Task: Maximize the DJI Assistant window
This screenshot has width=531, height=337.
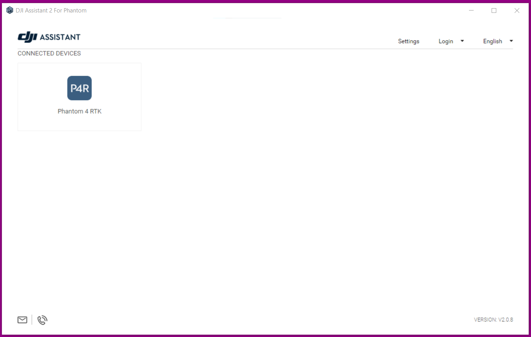Action: [494, 11]
